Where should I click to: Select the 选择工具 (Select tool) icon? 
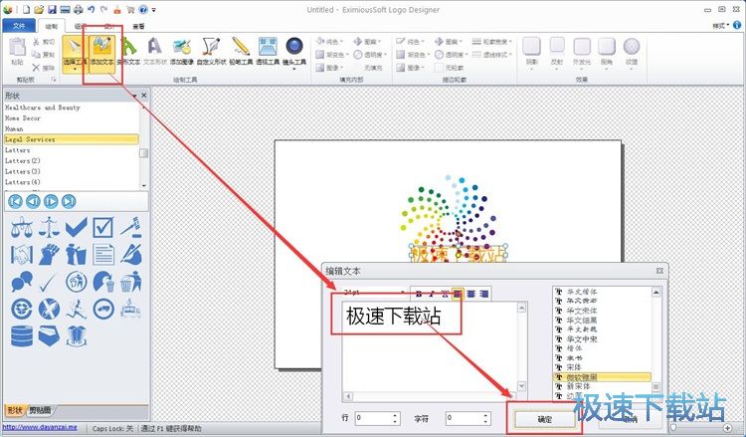click(x=75, y=53)
